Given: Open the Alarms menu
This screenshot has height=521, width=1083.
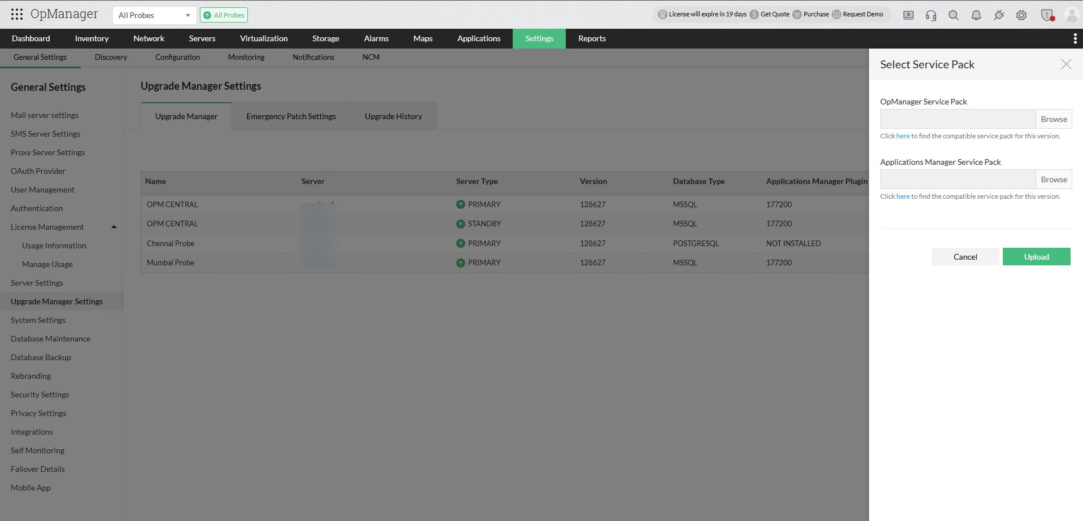Looking at the screenshot, I should point(376,38).
